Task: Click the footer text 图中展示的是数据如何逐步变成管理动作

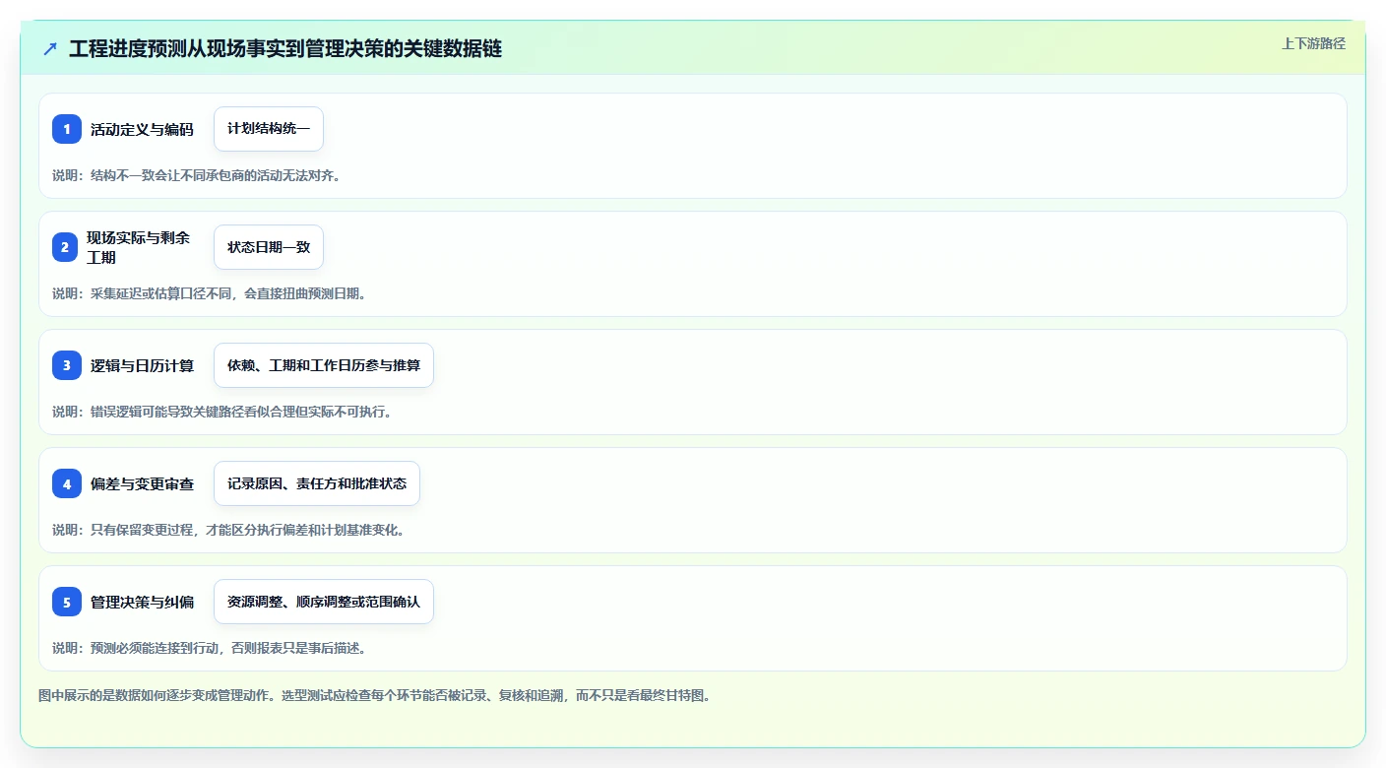Action: coord(374,695)
